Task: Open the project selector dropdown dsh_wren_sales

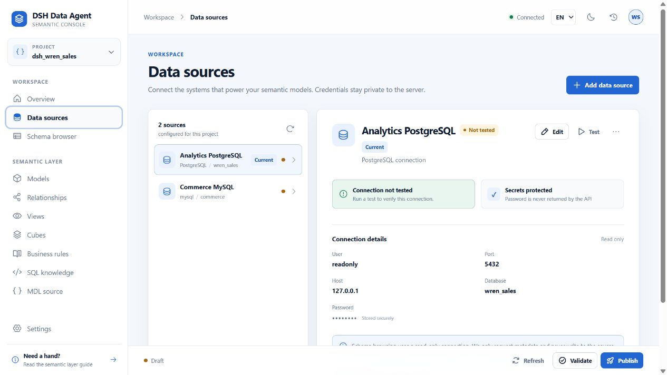Action: [x=64, y=52]
